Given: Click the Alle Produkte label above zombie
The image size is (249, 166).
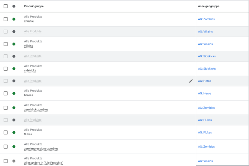Looking at the screenshot, I should pos(33,17).
